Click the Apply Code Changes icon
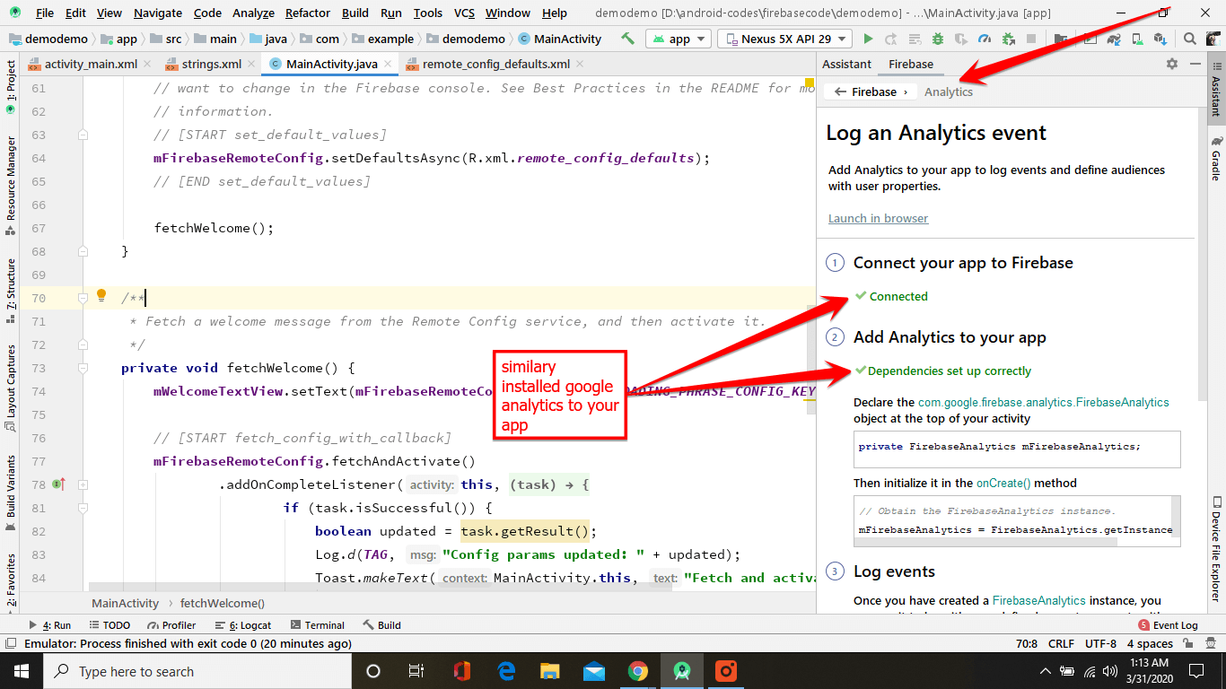Screen dimensions: 1226x689 pos(915,39)
